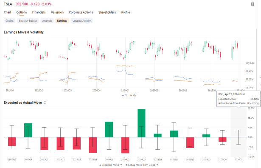The image size is (261, 168).
Task: Go to Corporate Actions tab
Action: [81, 12]
